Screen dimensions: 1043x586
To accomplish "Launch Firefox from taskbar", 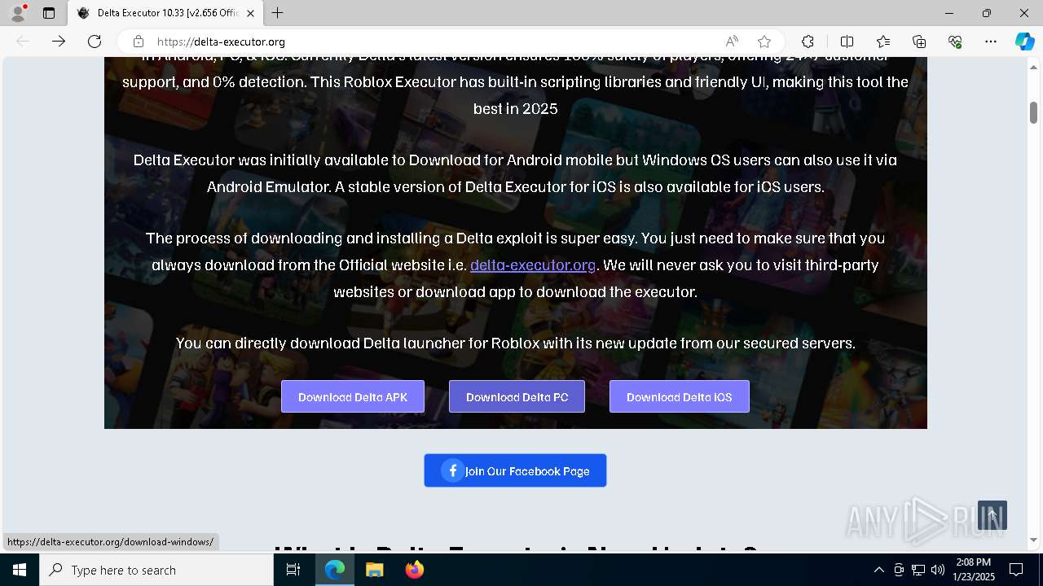I will (x=414, y=570).
